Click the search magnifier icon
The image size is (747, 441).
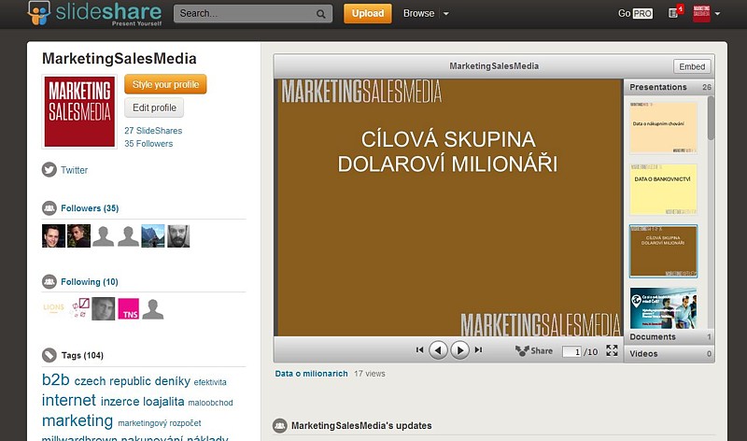click(321, 14)
